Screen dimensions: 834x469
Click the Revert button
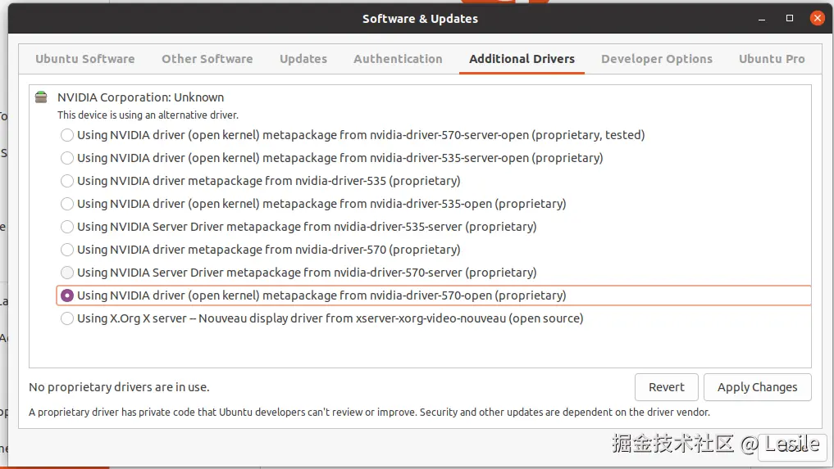pyautogui.click(x=667, y=387)
